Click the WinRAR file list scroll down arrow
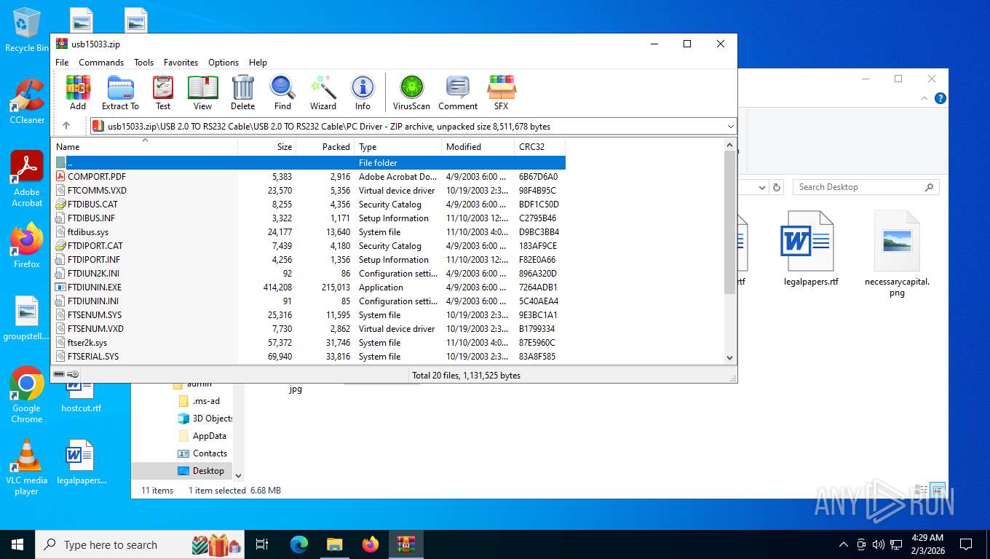Screen dimensions: 990x559 (x=730, y=357)
